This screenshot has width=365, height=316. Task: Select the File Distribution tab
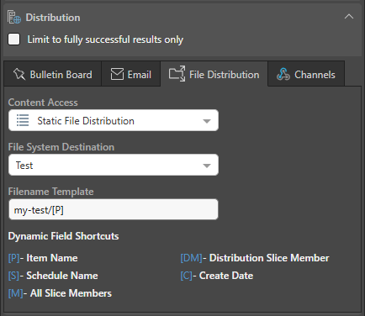(x=214, y=74)
